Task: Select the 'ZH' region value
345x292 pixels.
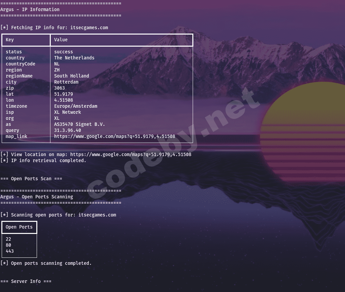Action: click(57, 70)
